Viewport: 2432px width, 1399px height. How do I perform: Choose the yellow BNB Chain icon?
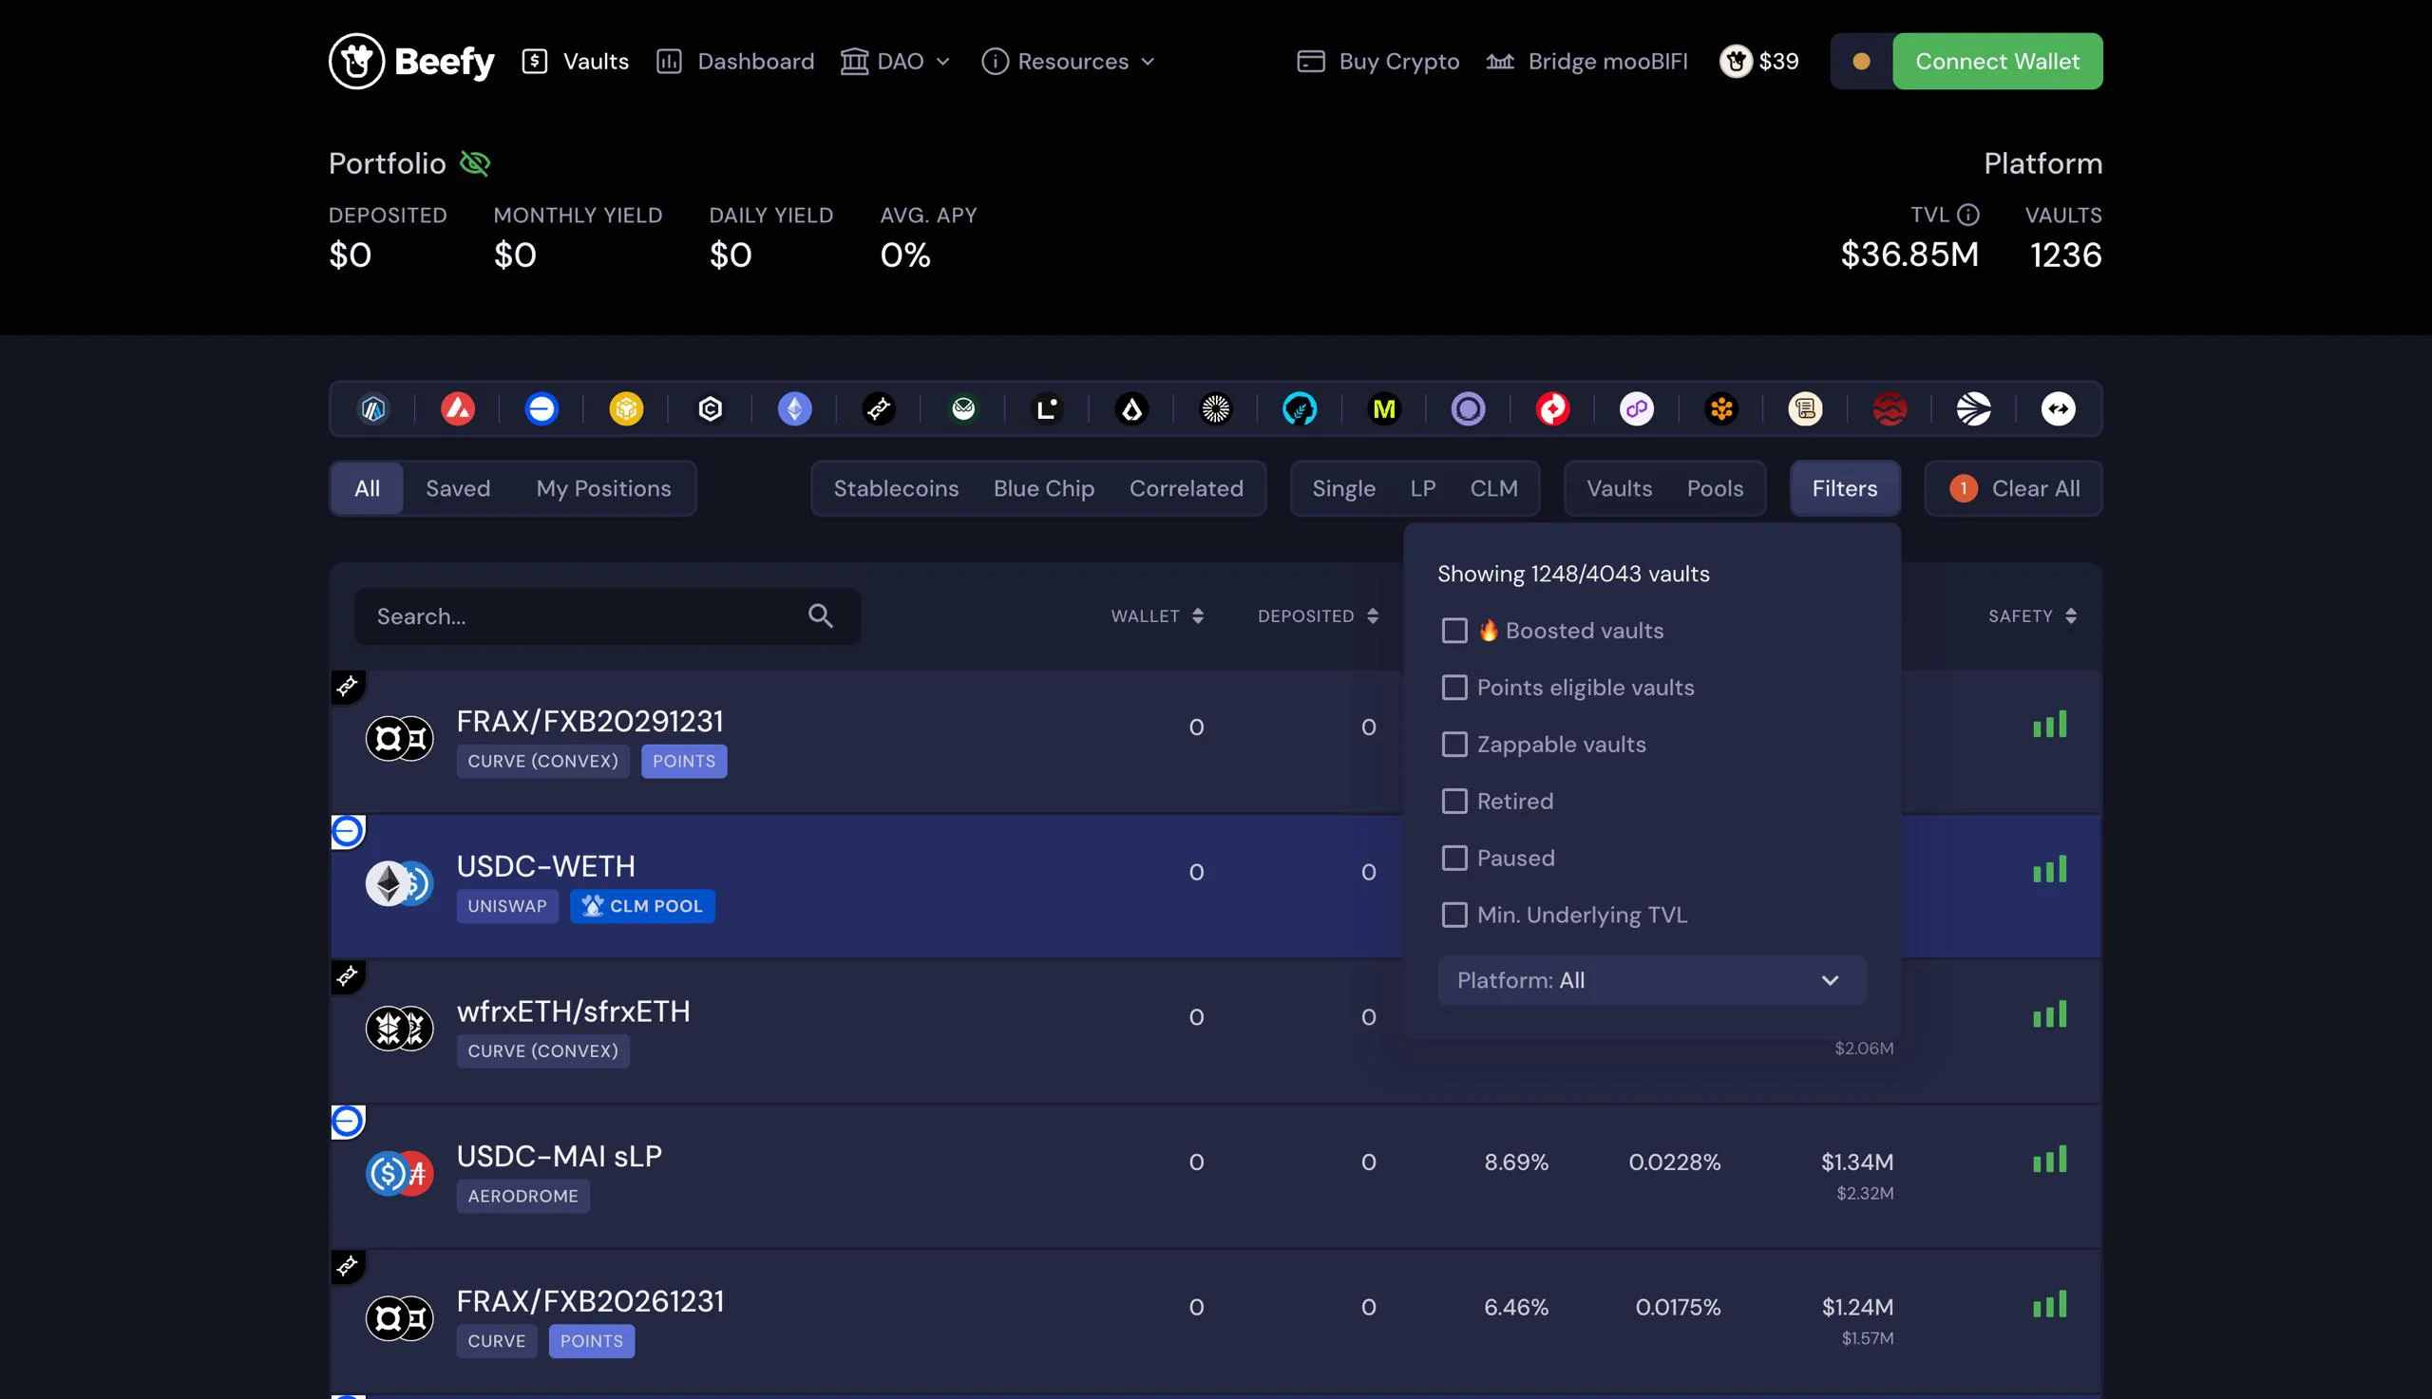tap(626, 409)
